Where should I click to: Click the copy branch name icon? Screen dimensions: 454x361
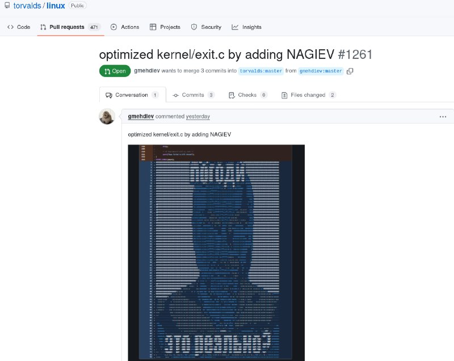coord(350,71)
